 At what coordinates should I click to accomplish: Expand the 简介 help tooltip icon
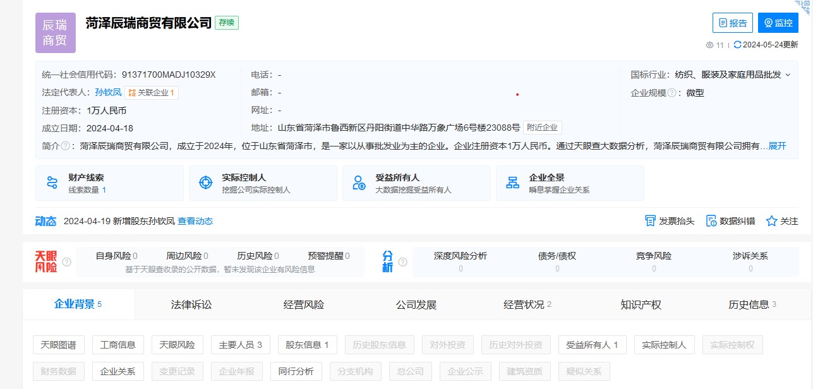pyautogui.click(x=66, y=146)
